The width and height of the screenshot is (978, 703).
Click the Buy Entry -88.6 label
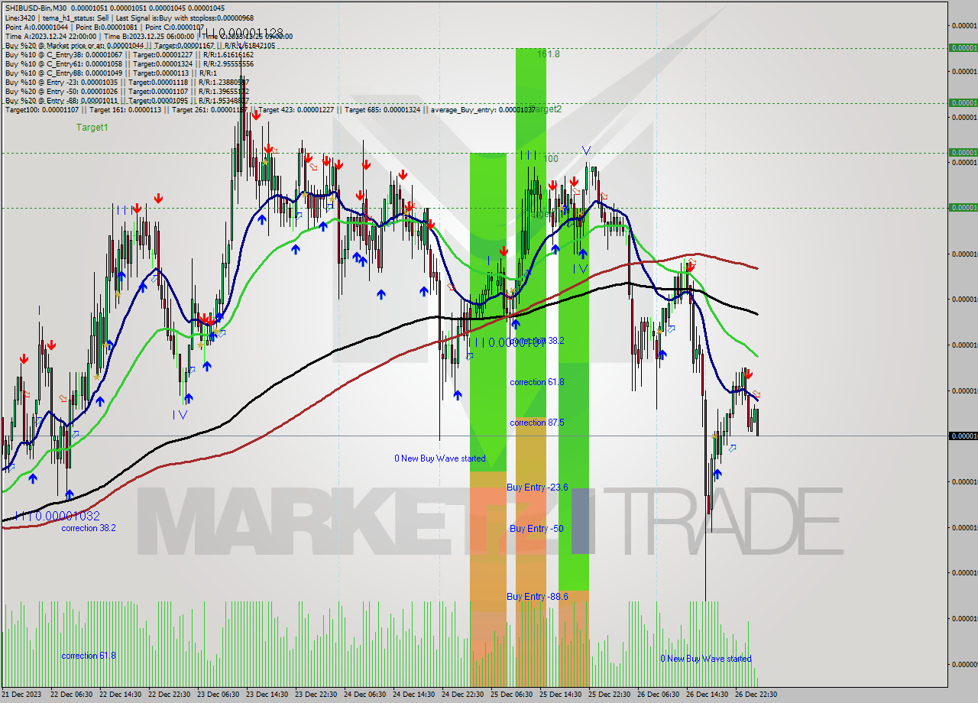(x=537, y=597)
